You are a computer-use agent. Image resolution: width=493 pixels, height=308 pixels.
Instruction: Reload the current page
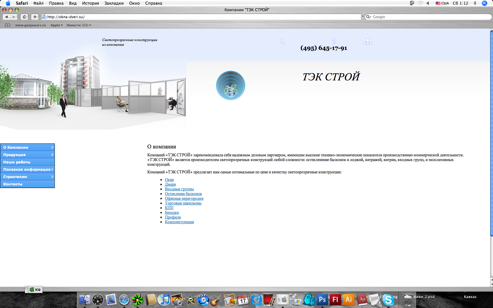[24, 17]
